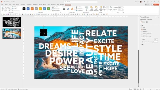Switch to the Insert ribbon tab

click(10, 5)
